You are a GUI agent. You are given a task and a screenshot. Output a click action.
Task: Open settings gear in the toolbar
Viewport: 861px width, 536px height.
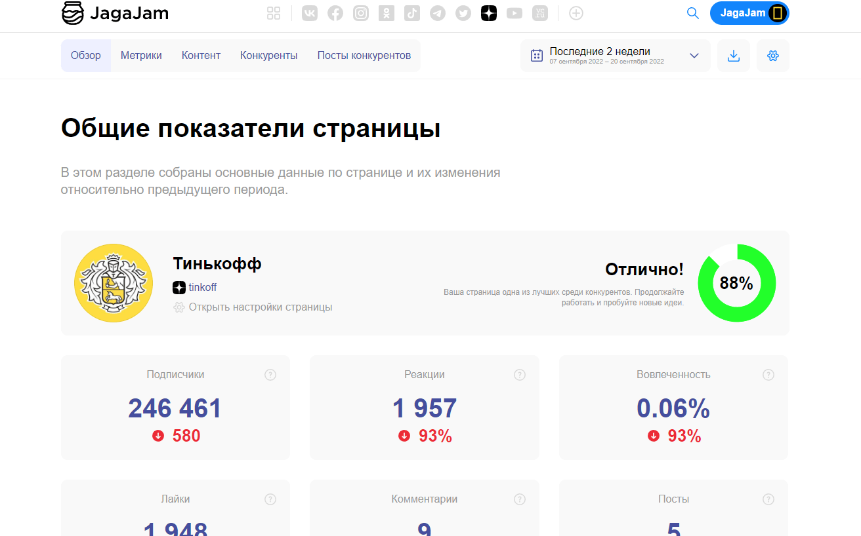(x=773, y=56)
